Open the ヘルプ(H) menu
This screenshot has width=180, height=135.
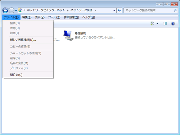89,17
